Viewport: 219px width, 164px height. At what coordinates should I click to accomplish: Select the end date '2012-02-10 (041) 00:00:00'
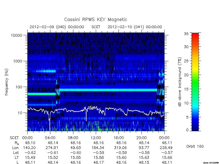coord(135,27)
